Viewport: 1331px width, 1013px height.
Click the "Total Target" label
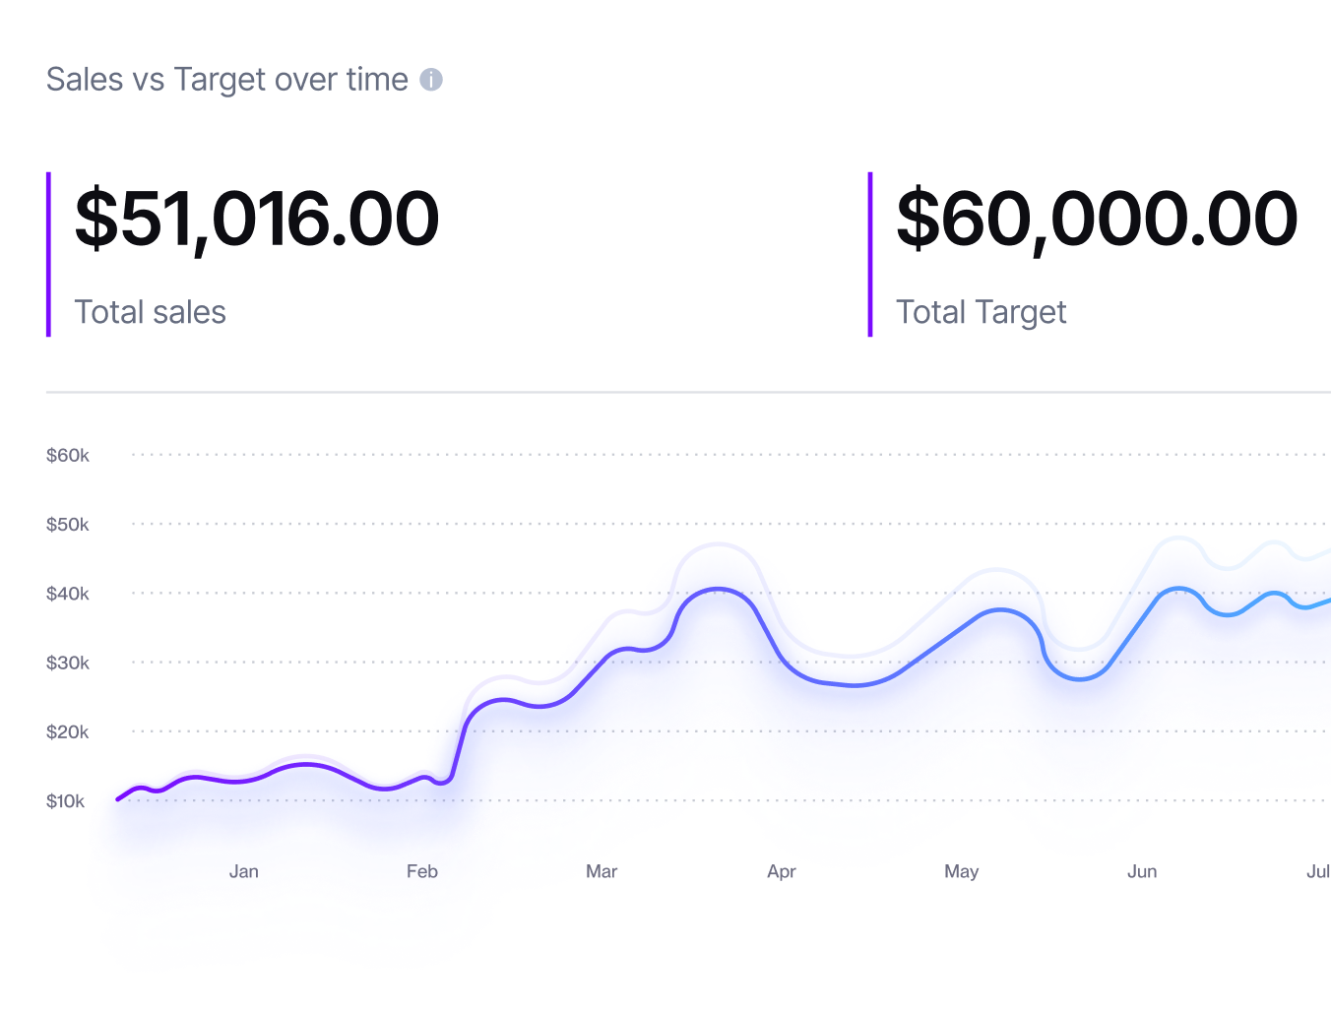coord(981,312)
